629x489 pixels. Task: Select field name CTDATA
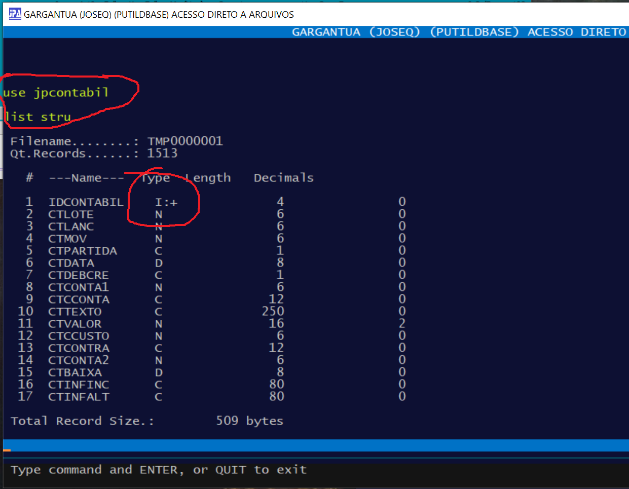pyautogui.click(x=71, y=263)
